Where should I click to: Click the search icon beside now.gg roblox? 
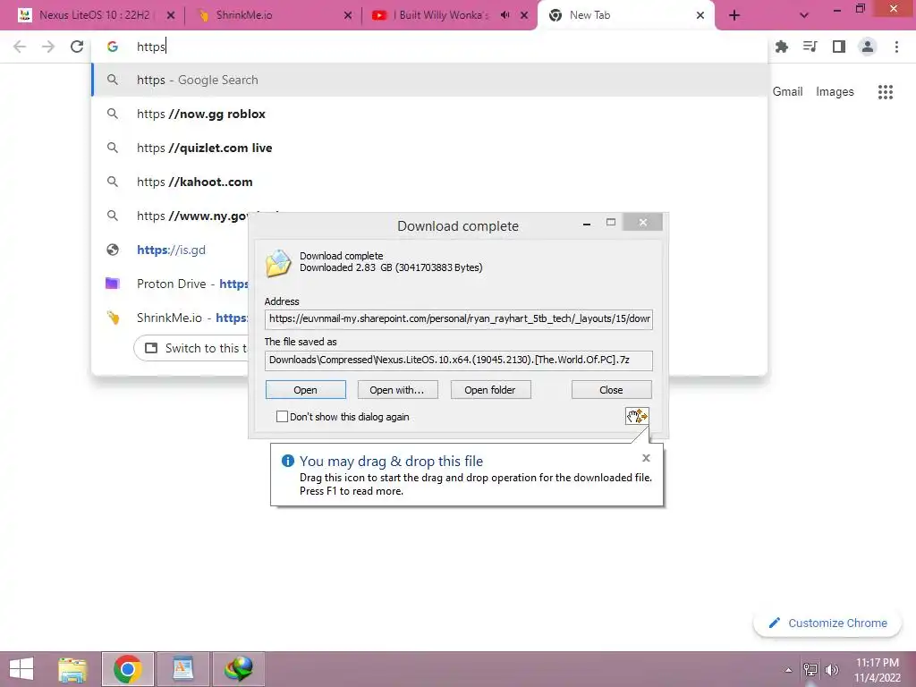[113, 114]
